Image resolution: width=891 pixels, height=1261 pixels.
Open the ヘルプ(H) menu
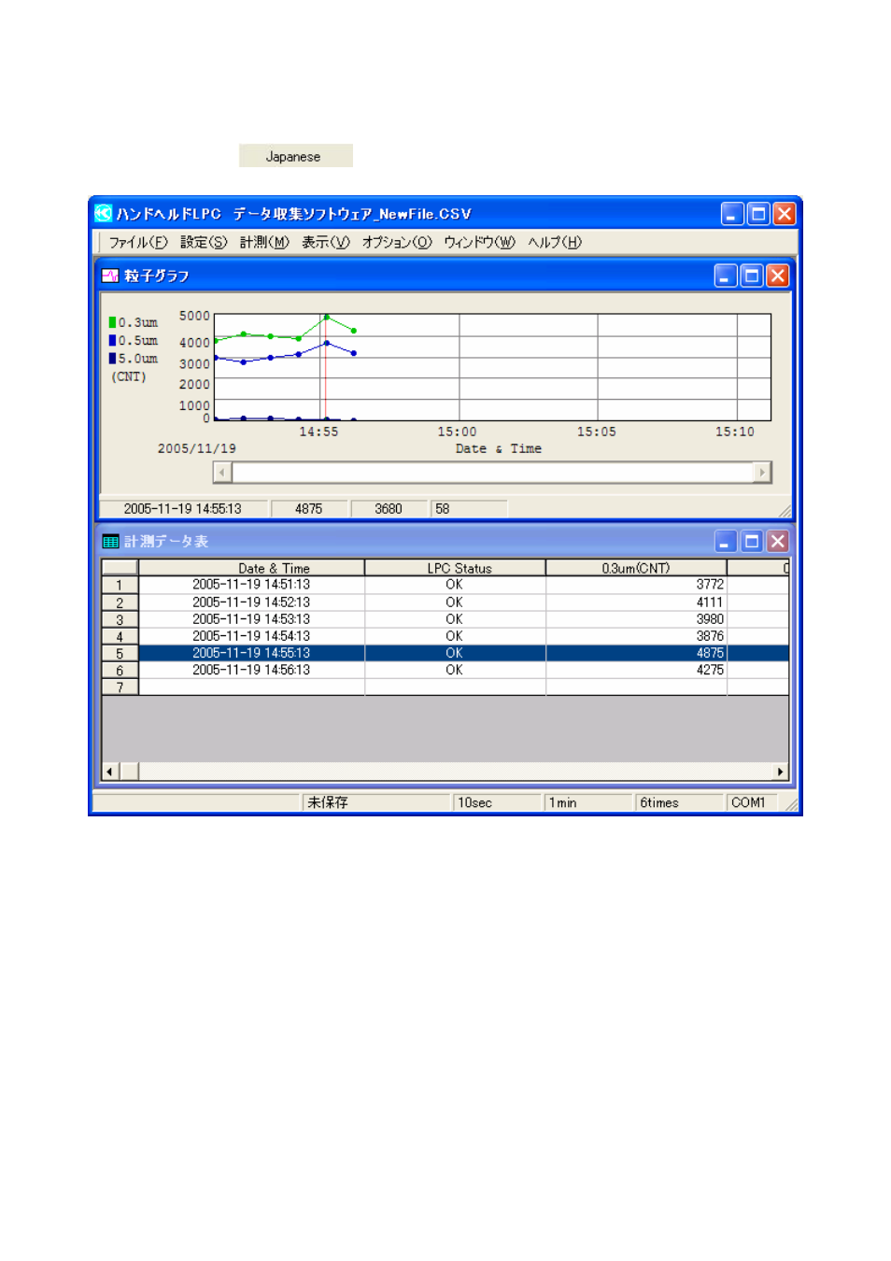point(555,242)
